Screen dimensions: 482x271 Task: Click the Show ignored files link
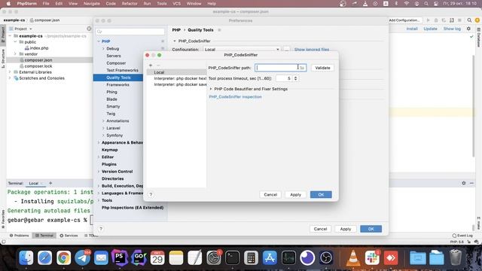click(311, 50)
